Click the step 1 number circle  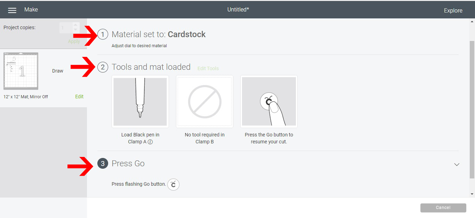click(x=103, y=34)
